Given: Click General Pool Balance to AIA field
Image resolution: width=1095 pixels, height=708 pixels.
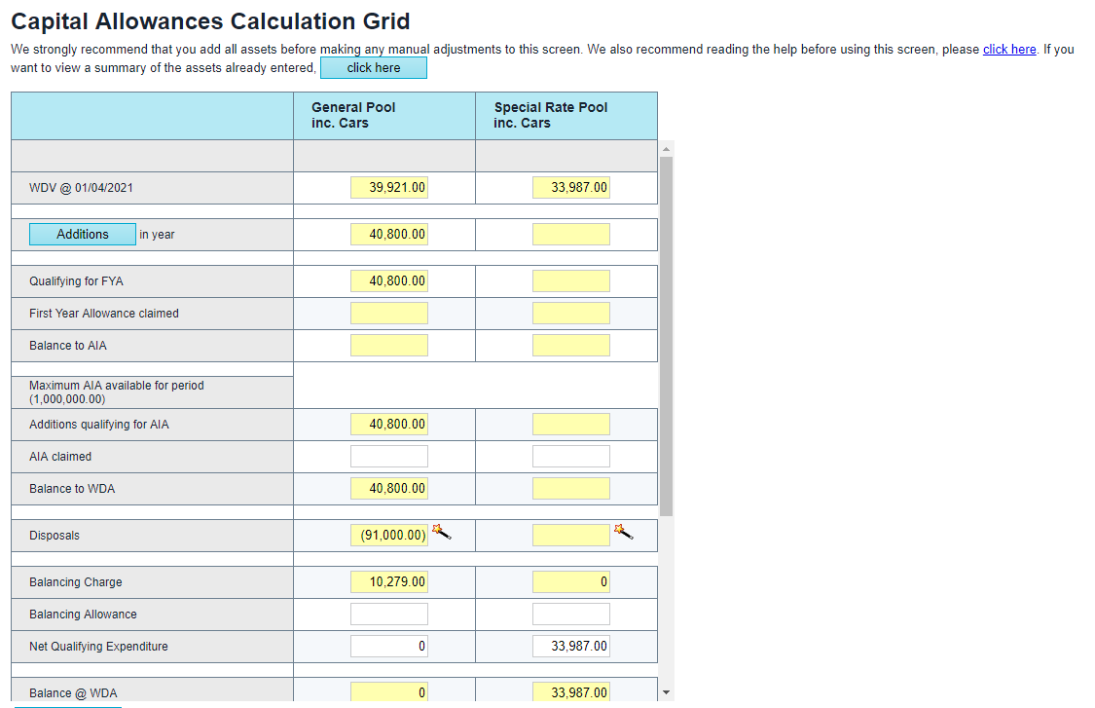Looking at the screenshot, I should [x=389, y=346].
